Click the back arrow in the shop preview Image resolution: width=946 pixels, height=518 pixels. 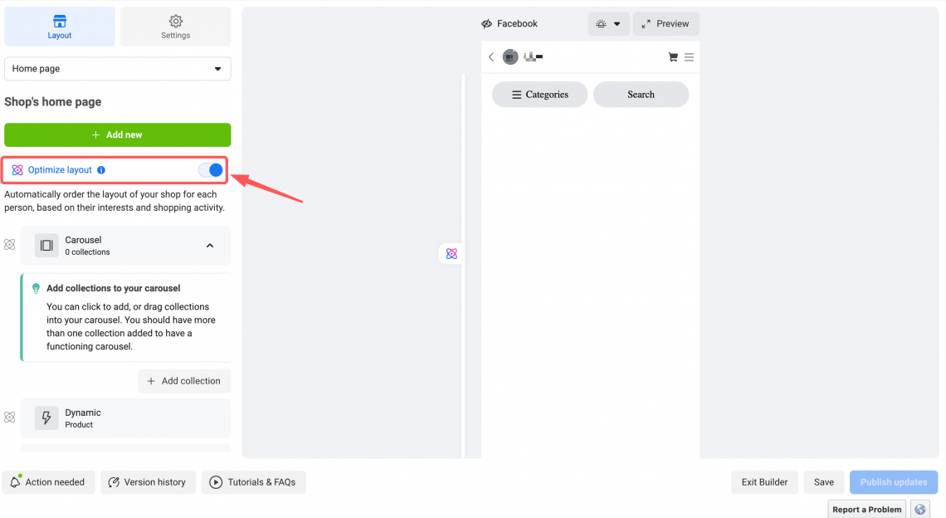click(490, 56)
